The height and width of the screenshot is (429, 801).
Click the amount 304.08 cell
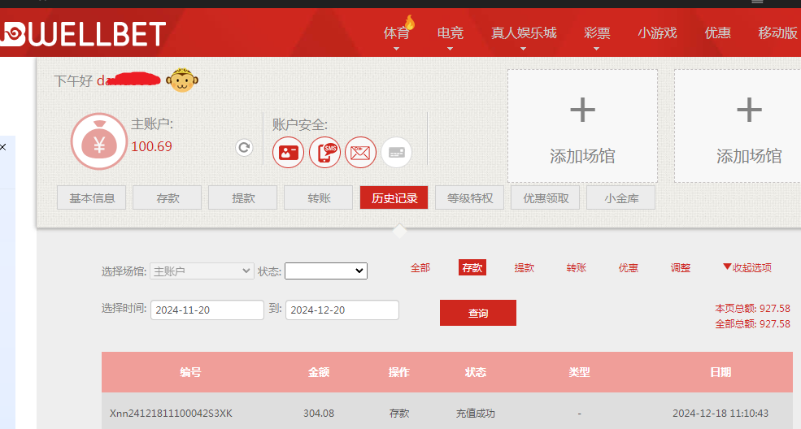point(319,414)
